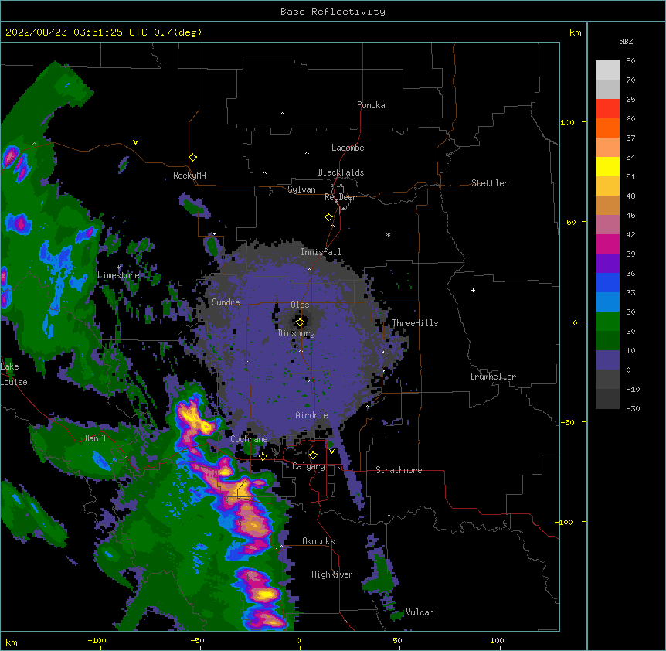The height and width of the screenshot is (651, 666).
Task: Pick the pink 42-45 dBZ legend swatch
Action: [x=607, y=225]
